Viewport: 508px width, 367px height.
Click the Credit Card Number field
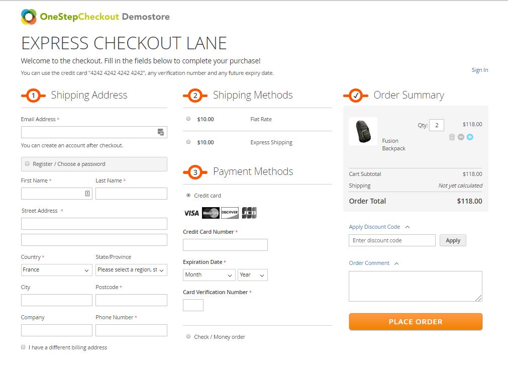click(x=225, y=245)
